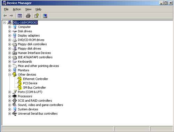Expand the DVD/CD-ROM drives category
Viewport: 174px width, 132px height.
(10, 40)
